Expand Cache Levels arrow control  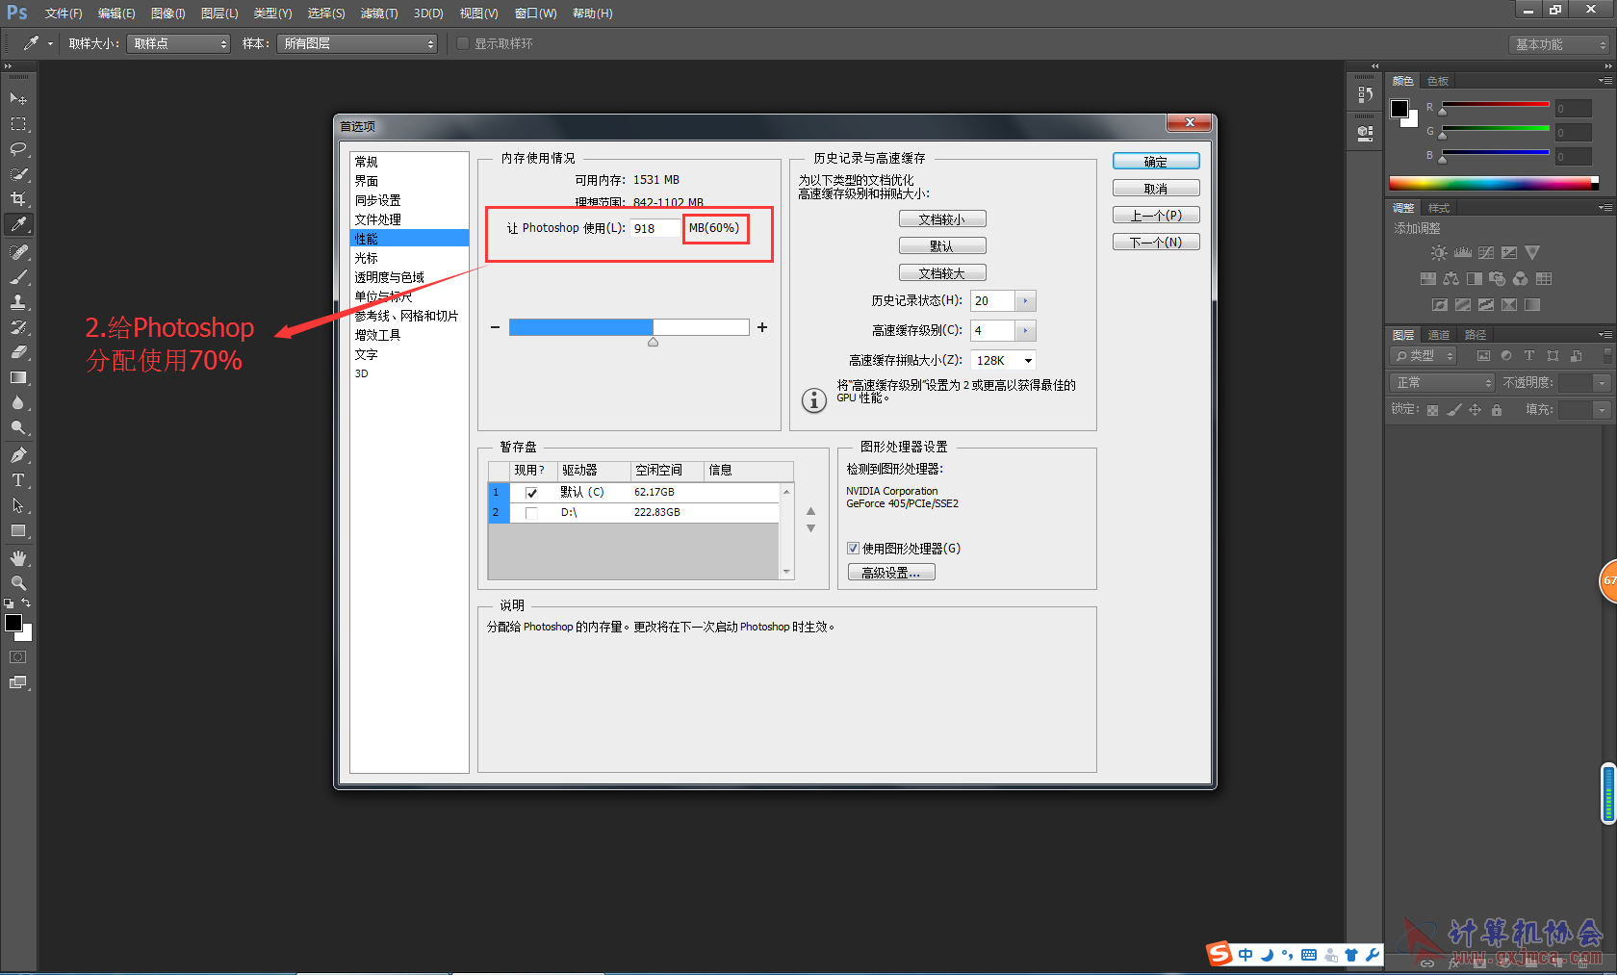tap(1025, 331)
